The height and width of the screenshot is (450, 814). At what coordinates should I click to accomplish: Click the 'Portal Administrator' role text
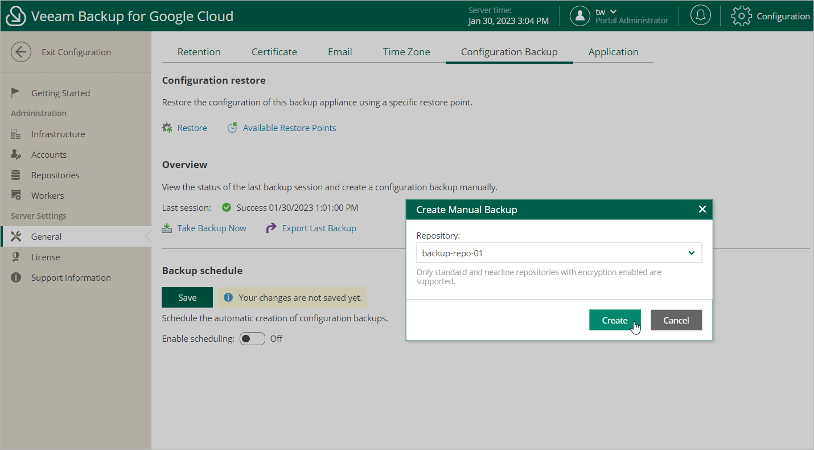click(x=632, y=21)
